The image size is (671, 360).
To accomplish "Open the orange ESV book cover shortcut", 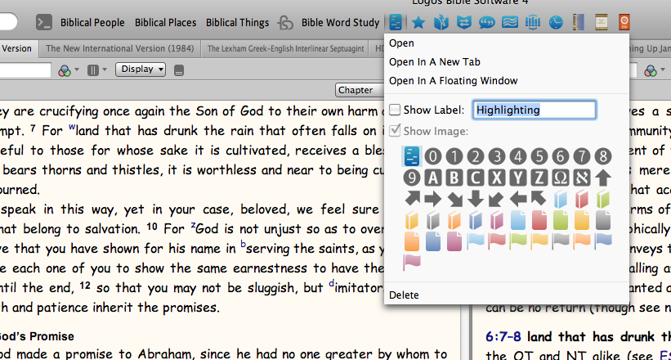I will coord(624,22).
